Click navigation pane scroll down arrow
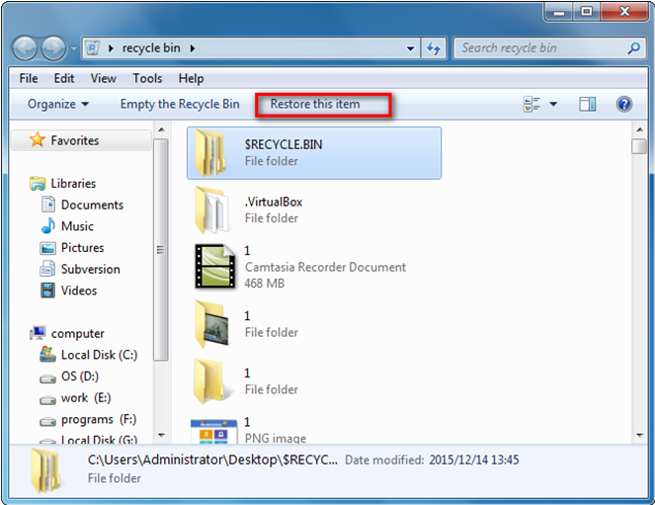Screen dimensions: 655x505 point(161,435)
